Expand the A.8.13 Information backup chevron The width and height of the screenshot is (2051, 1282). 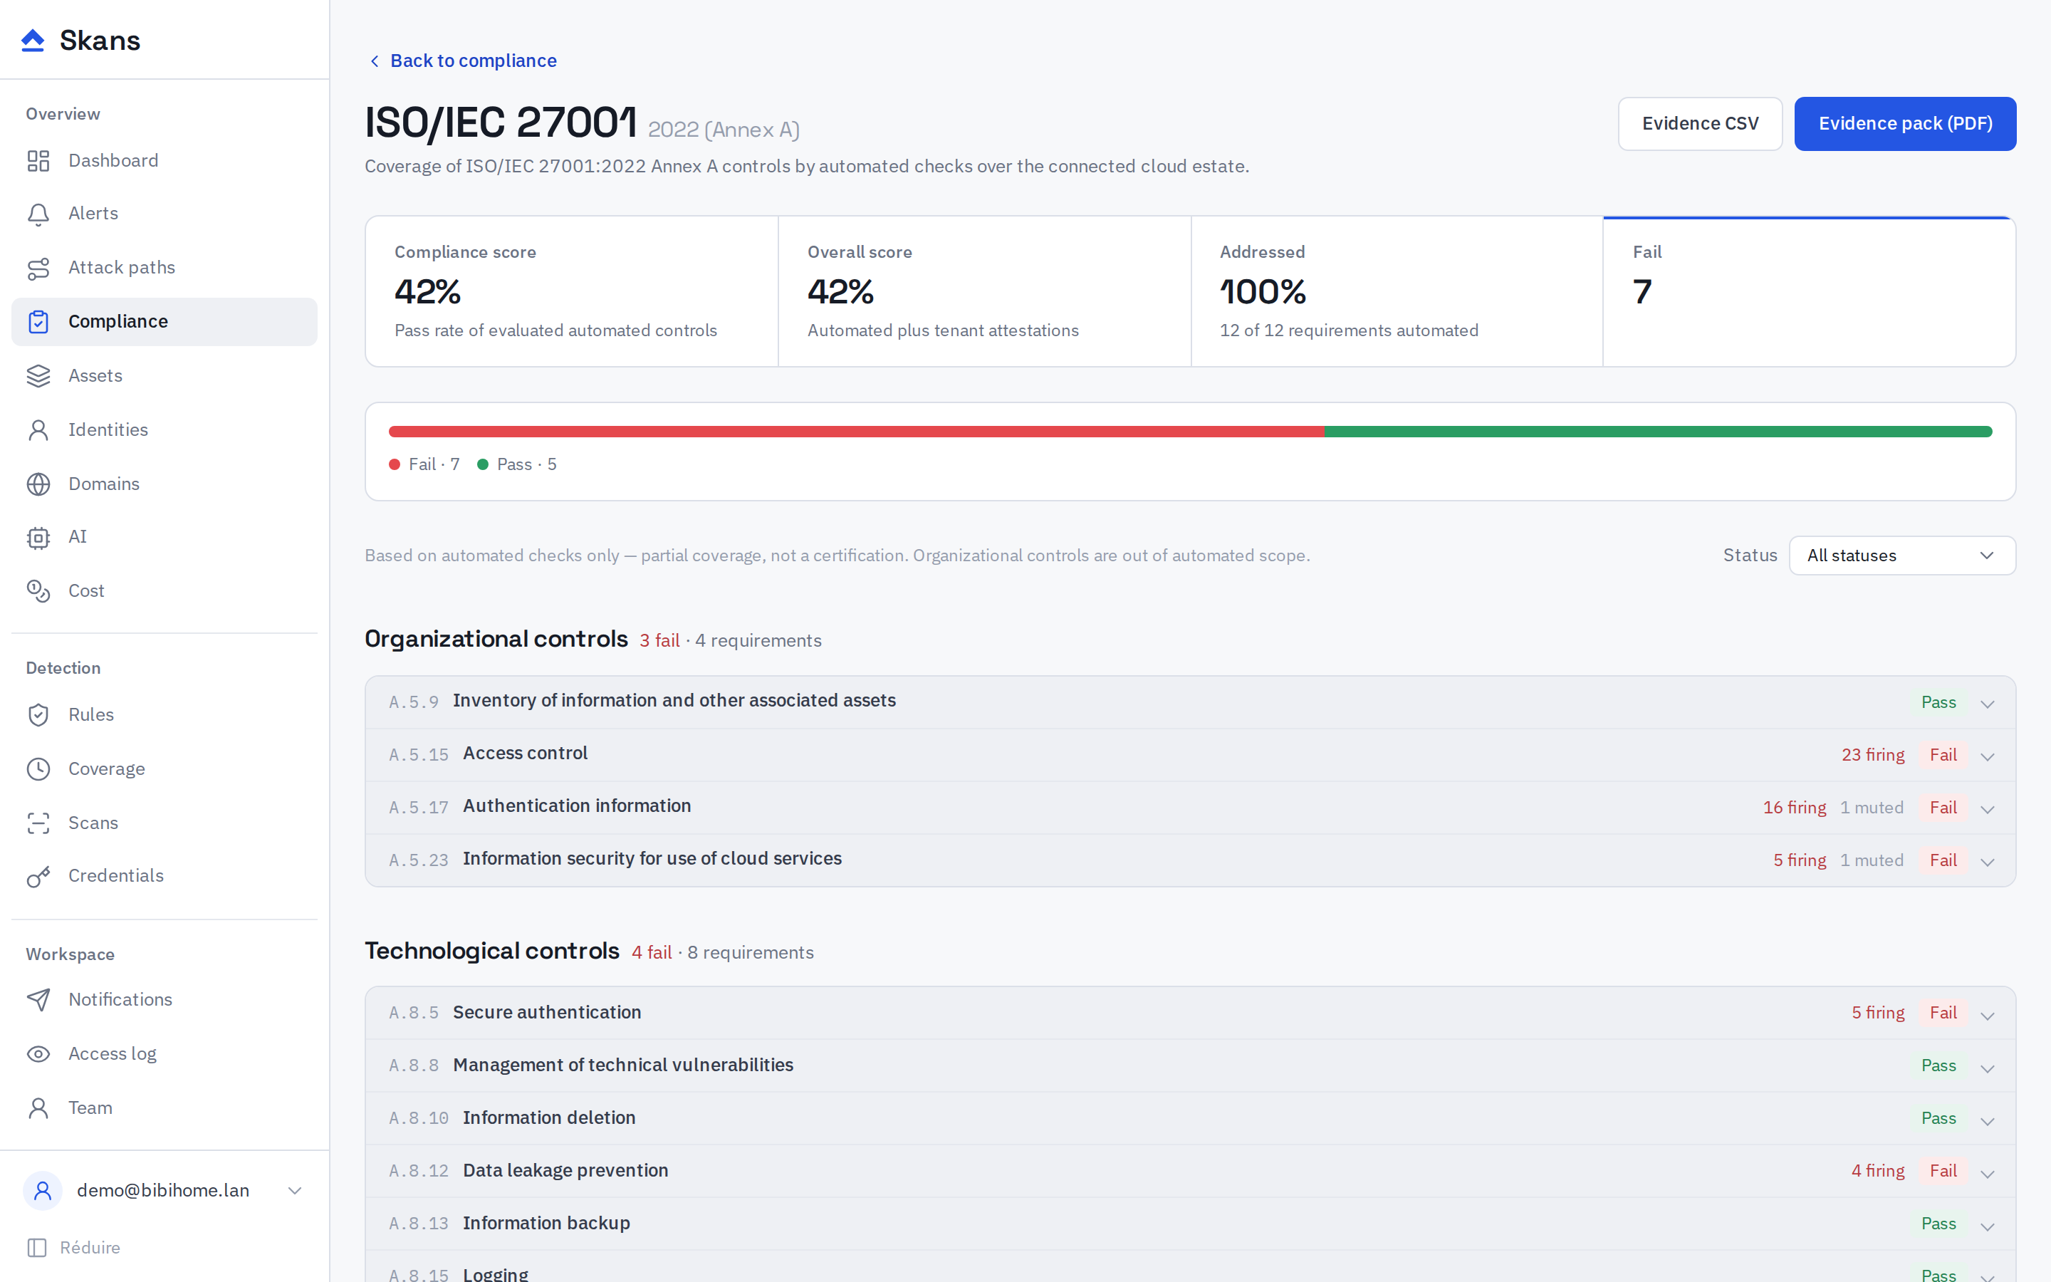coord(1988,1226)
